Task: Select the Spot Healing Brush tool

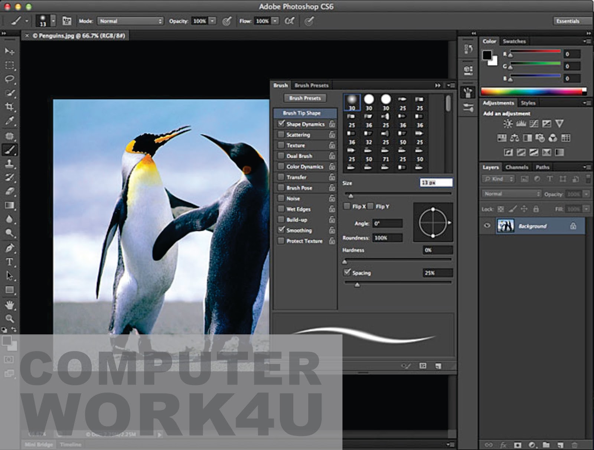Action: tap(10, 136)
